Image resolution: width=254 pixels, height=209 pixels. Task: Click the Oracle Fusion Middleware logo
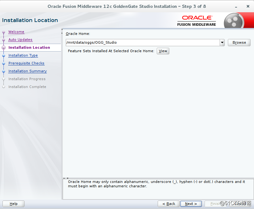[196, 21]
